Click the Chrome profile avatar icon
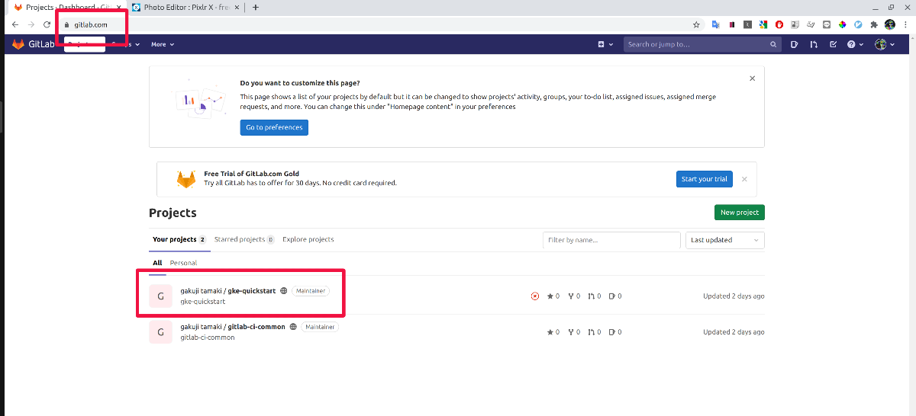 890,24
